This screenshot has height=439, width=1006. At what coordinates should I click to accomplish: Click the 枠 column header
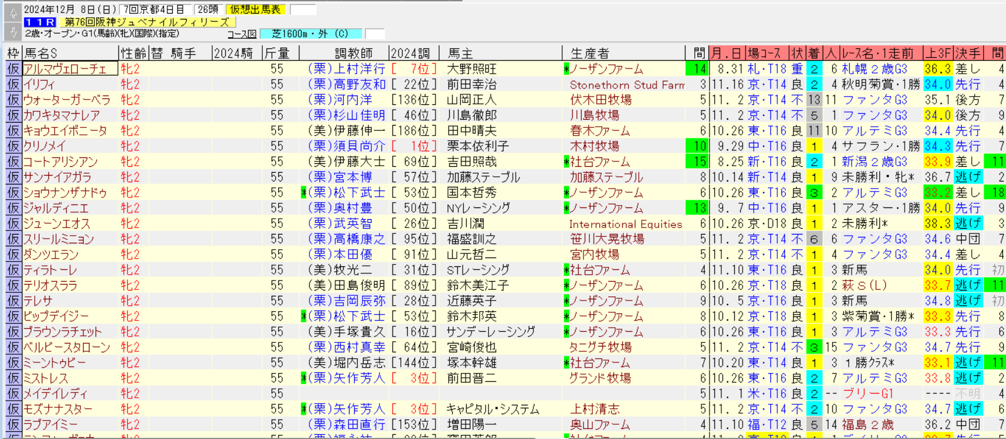coord(13,53)
